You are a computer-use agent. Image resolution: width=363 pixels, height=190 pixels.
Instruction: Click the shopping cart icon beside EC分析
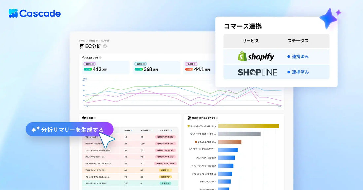[x=82, y=46]
